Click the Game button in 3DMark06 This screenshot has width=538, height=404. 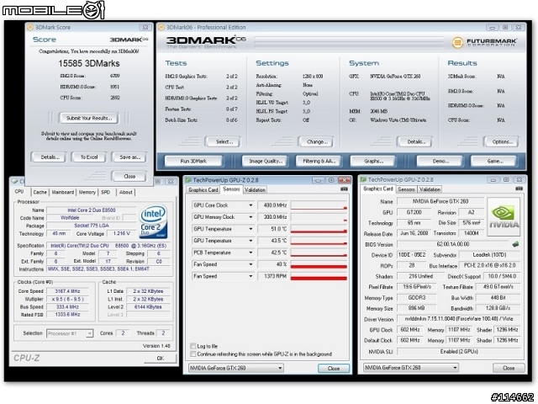(x=494, y=161)
